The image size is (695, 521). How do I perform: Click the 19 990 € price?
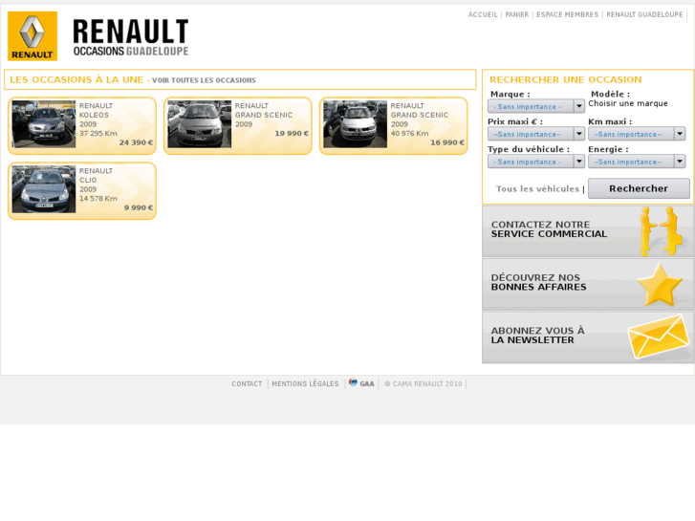click(x=292, y=133)
